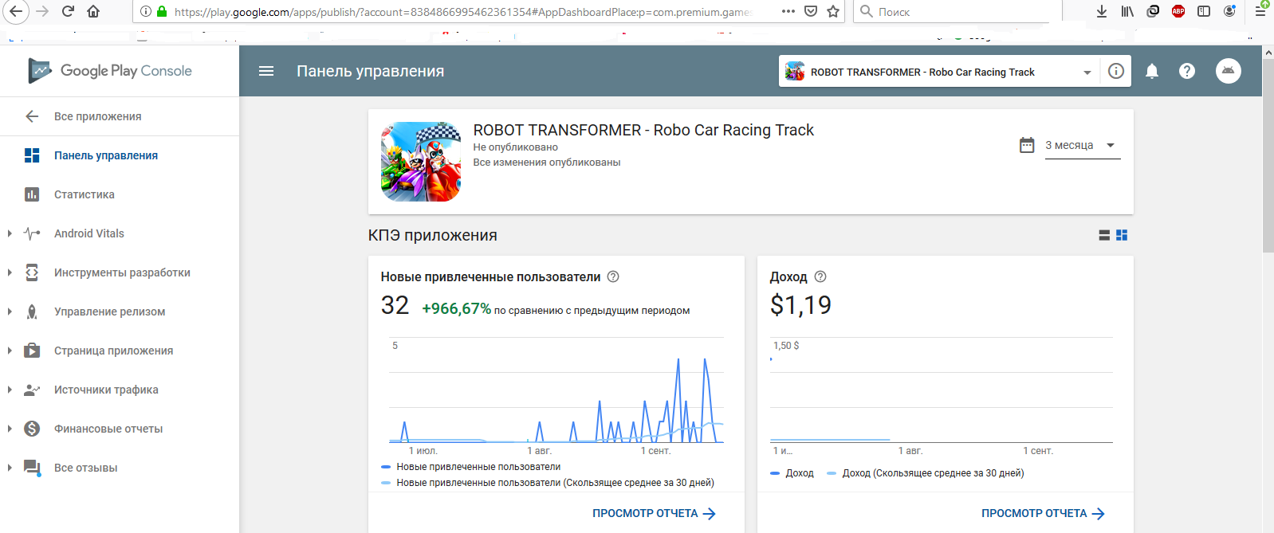1274x533 pixels.
Task: Toggle acquired users 30-day moving average legend
Action: click(548, 483)
